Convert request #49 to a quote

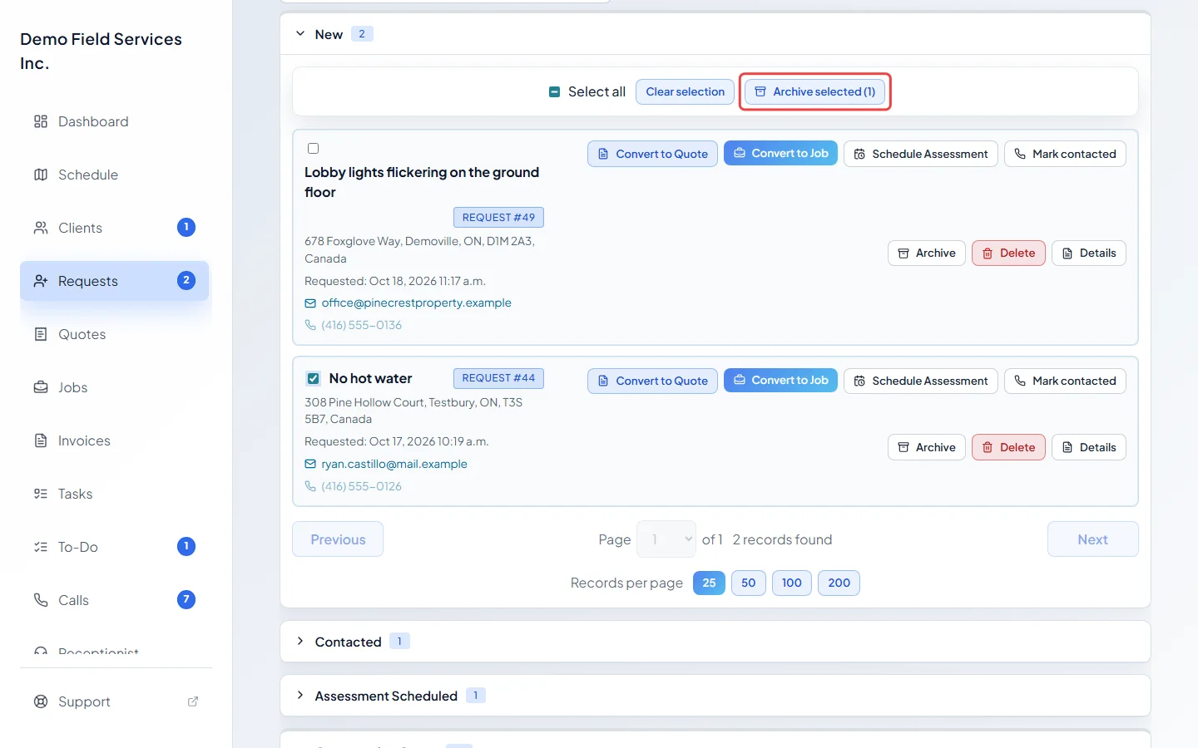point(653,154)
